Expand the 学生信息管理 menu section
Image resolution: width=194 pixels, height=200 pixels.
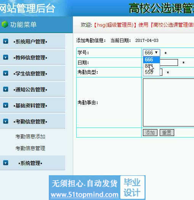(30, 74)
